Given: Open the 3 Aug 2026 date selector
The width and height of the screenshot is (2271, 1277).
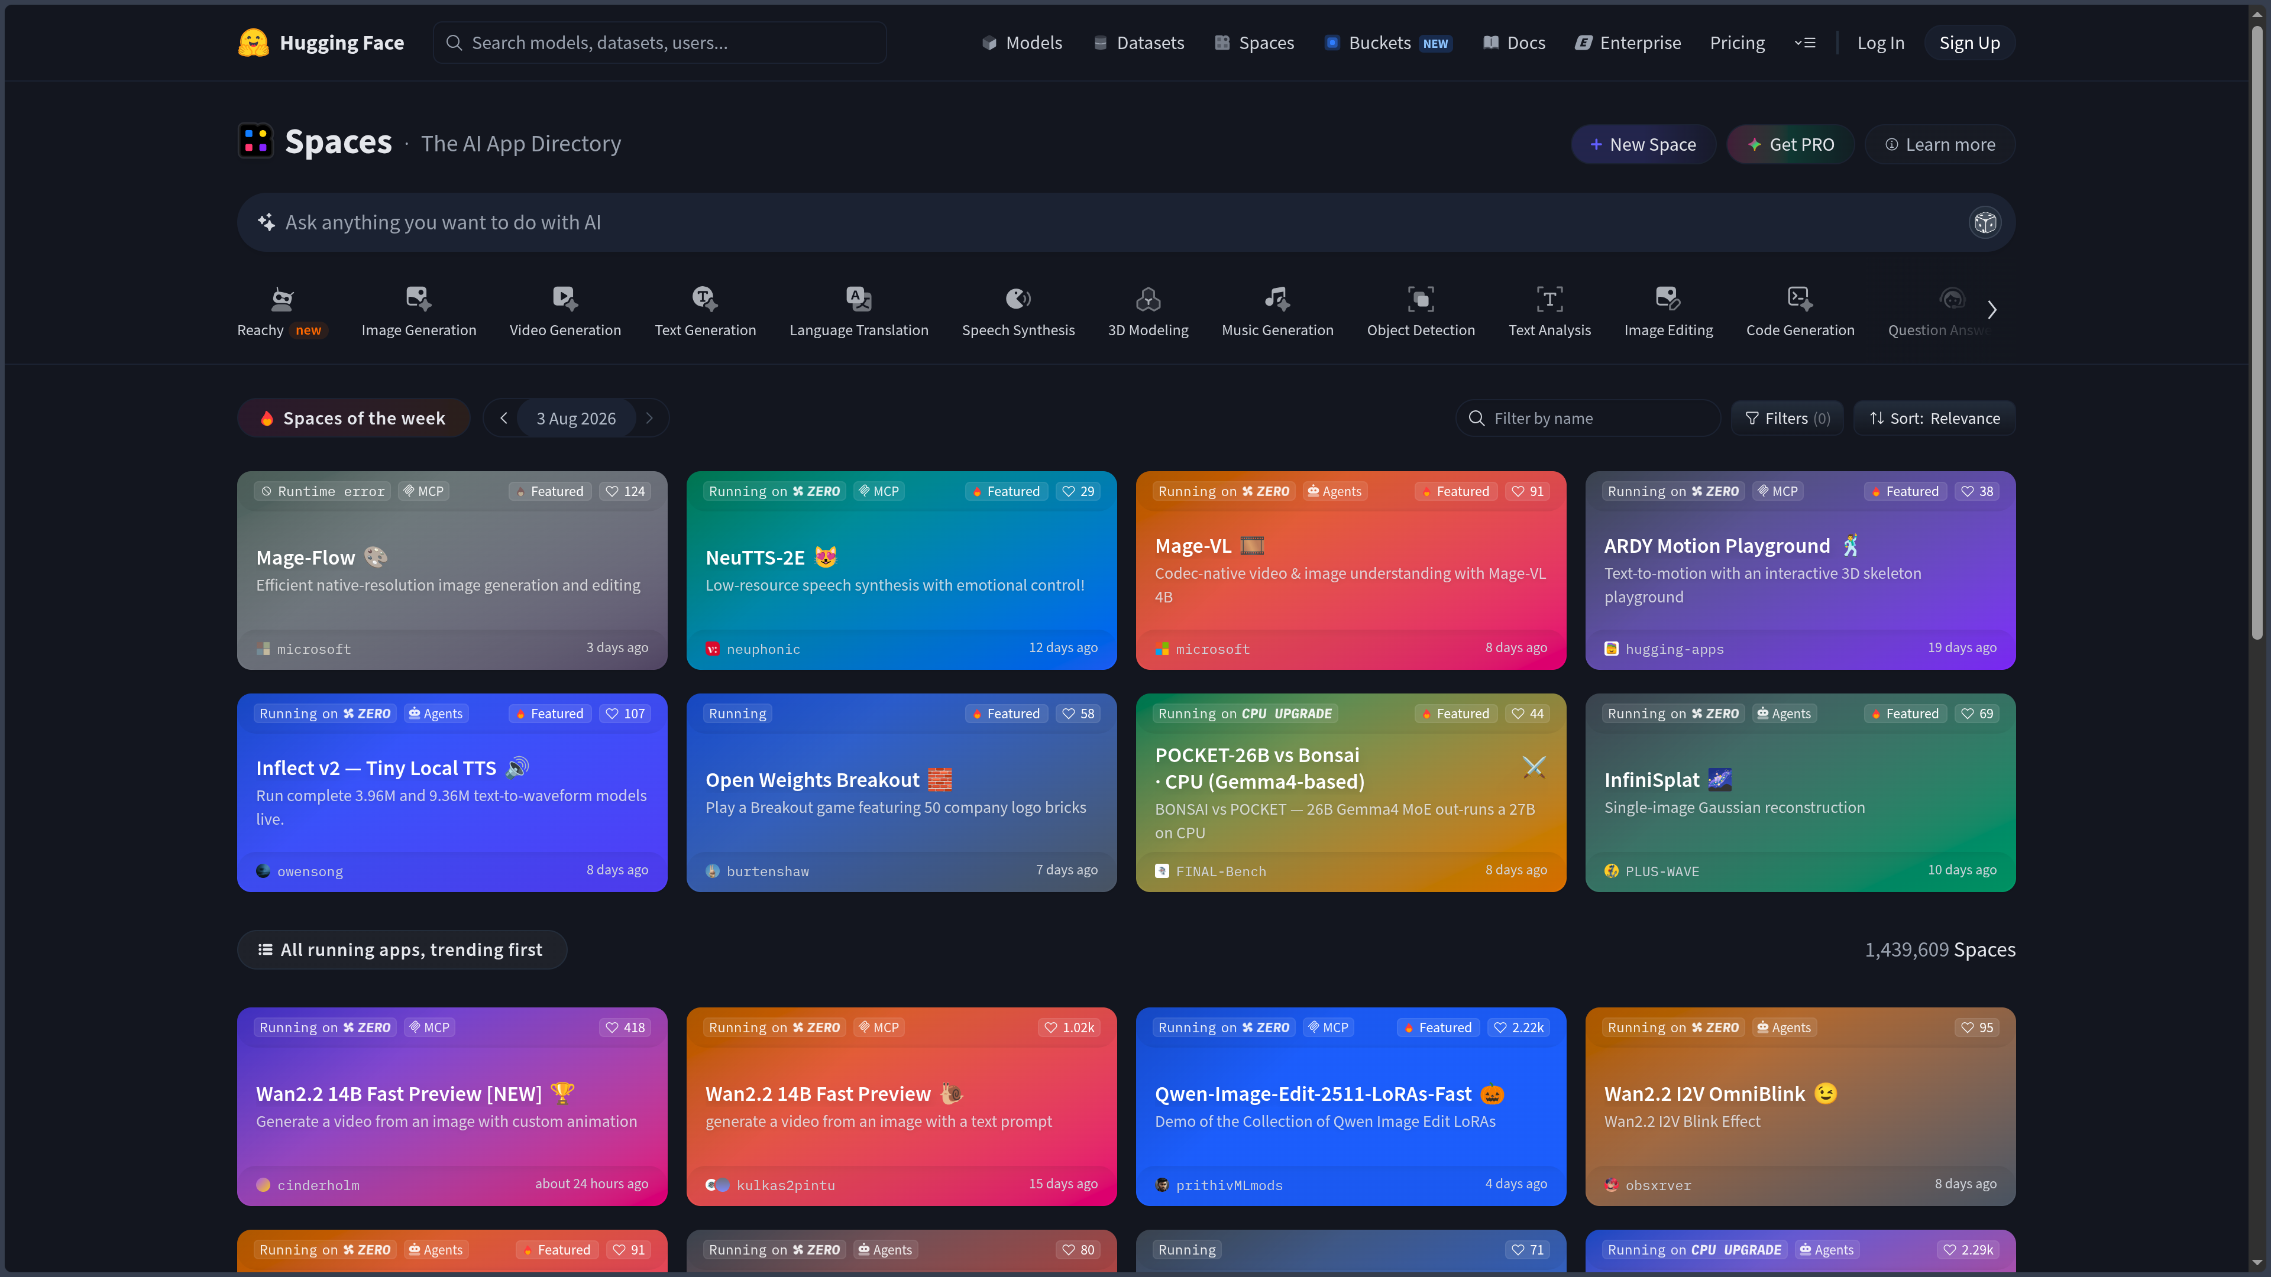Looking at the screenshot, I should coord(575,418).
